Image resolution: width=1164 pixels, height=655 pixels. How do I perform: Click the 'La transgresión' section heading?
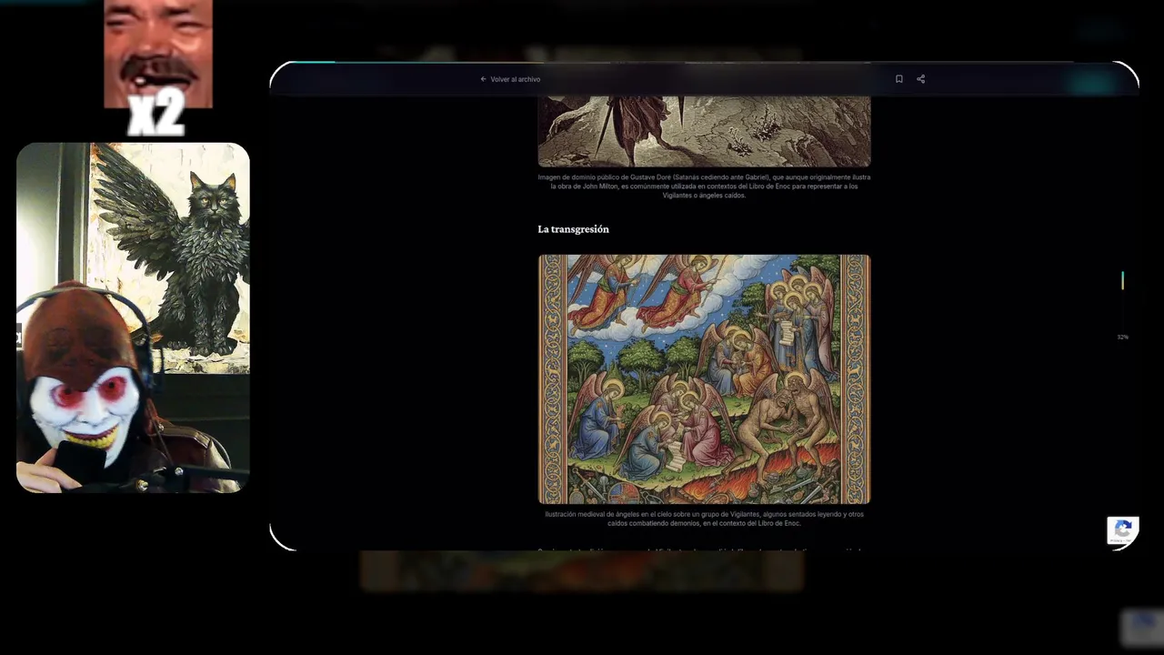click(573, 229)
